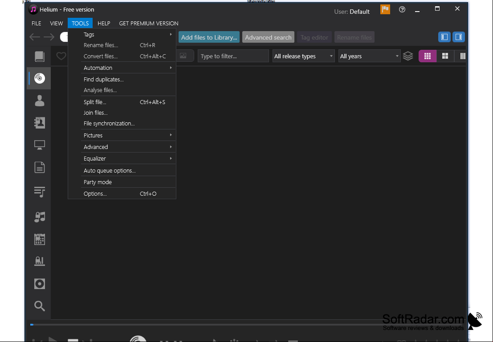The image size is (493, 342).
Task: Toggle the right panel visibility
Action: coord(458,37)
